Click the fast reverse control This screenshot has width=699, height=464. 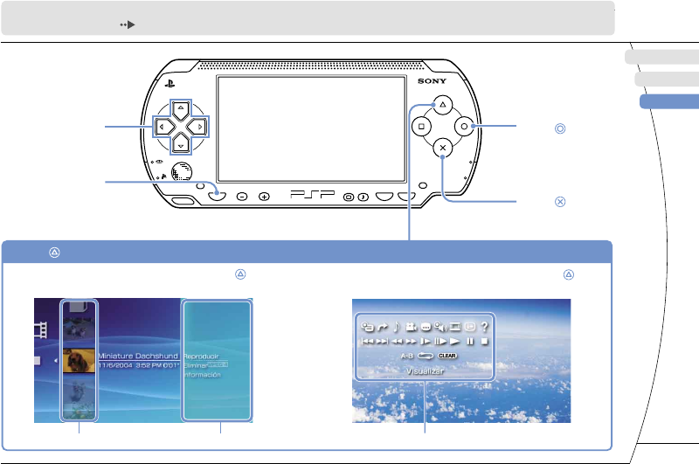click(x=397, y=342)
